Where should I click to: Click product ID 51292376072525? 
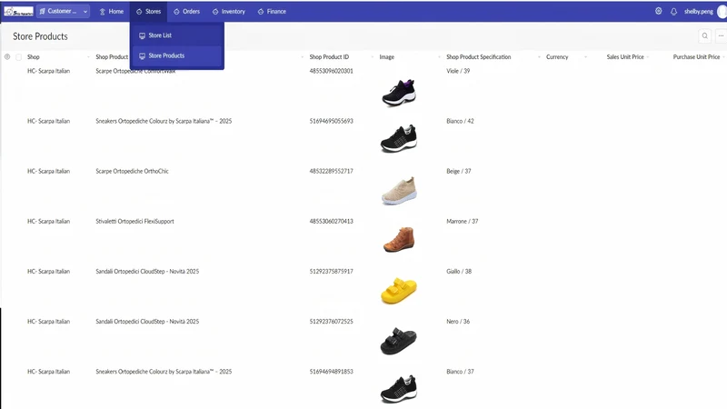331,322
